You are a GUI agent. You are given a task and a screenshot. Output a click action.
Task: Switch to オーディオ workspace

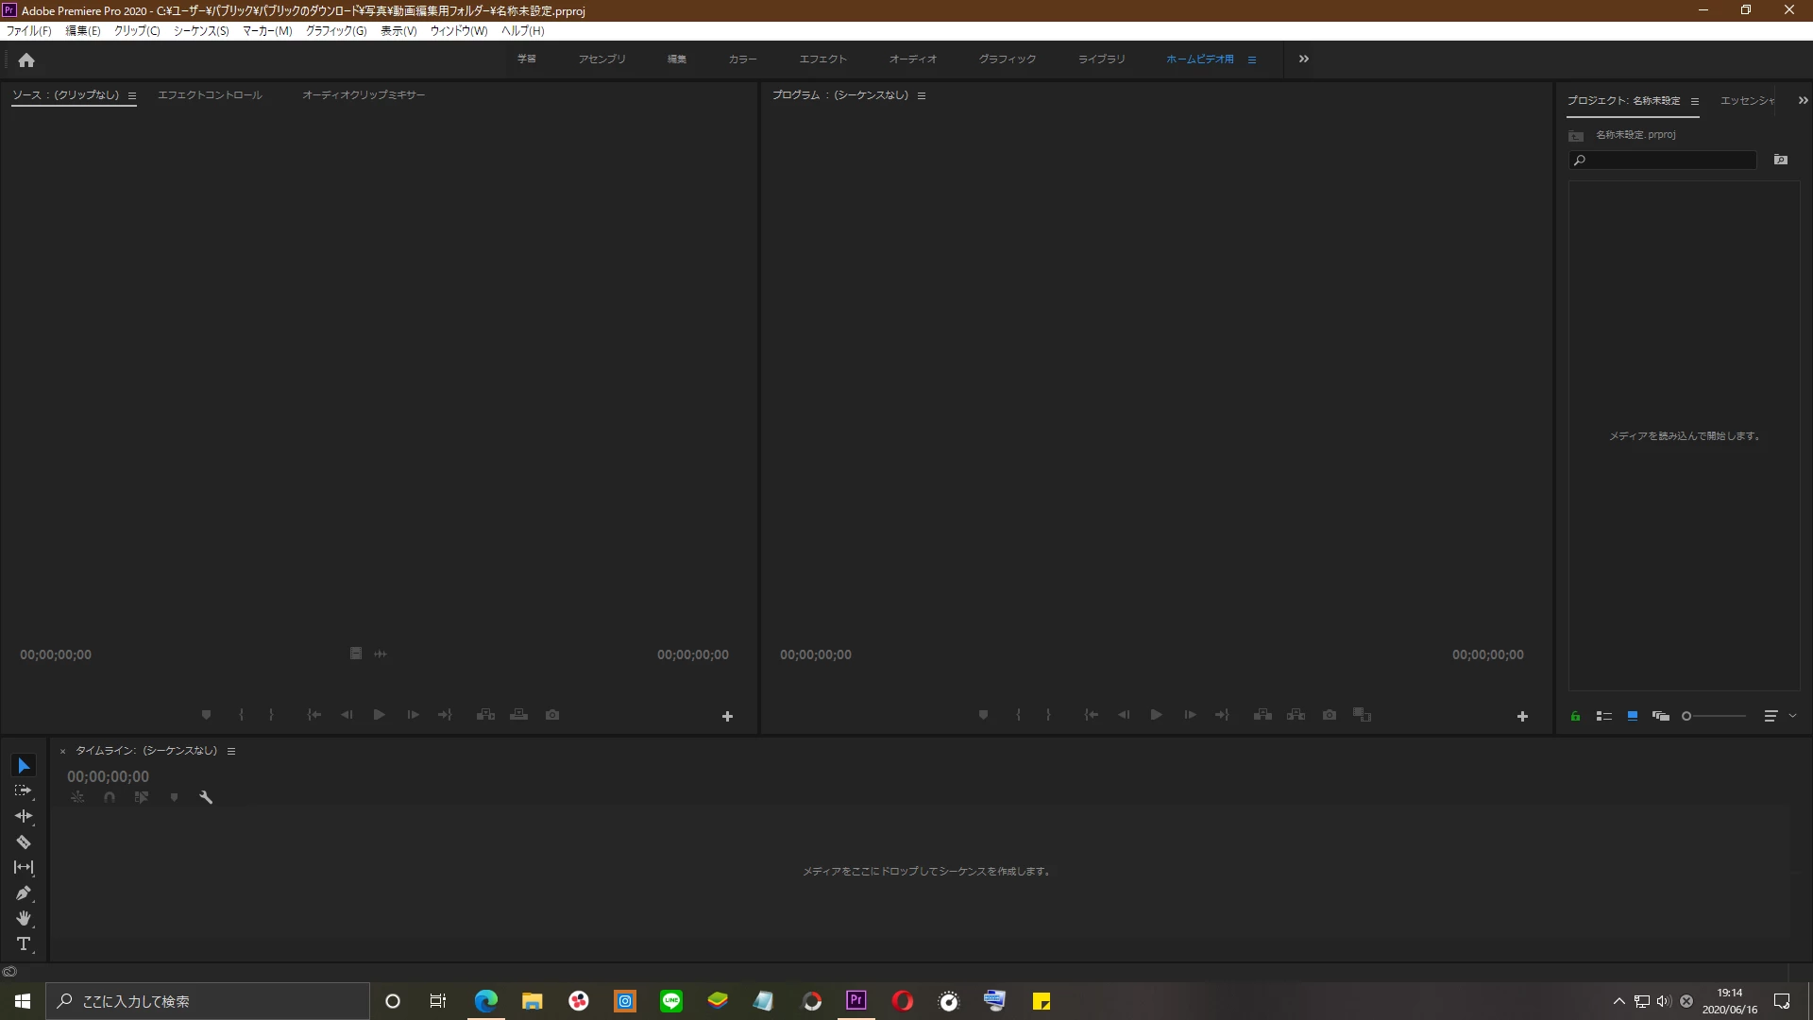(913, 59)
